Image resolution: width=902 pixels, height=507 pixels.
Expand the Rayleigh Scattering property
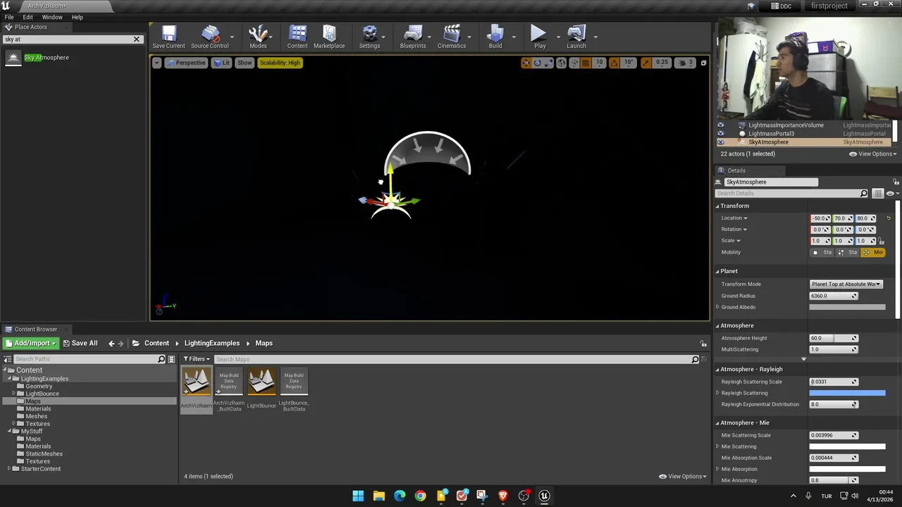click(717, 393)
